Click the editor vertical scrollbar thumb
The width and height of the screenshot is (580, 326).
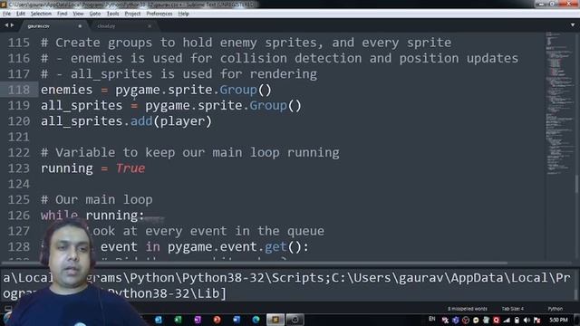576,184
